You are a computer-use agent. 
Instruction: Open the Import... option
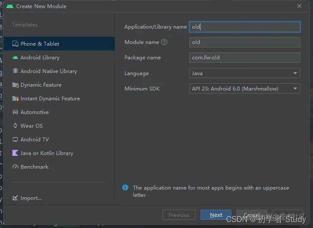click(27, 198)
